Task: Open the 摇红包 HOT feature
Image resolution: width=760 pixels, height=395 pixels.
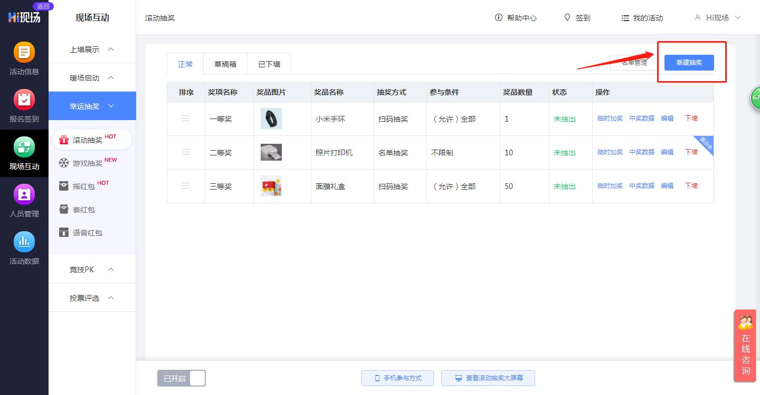Action: tap(84, 186)
